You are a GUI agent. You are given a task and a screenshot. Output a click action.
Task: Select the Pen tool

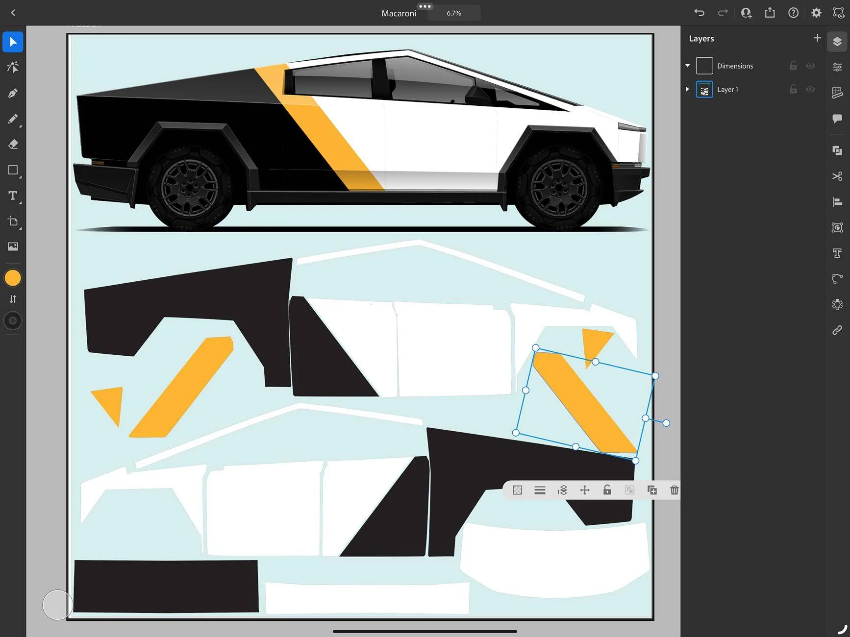13,93
